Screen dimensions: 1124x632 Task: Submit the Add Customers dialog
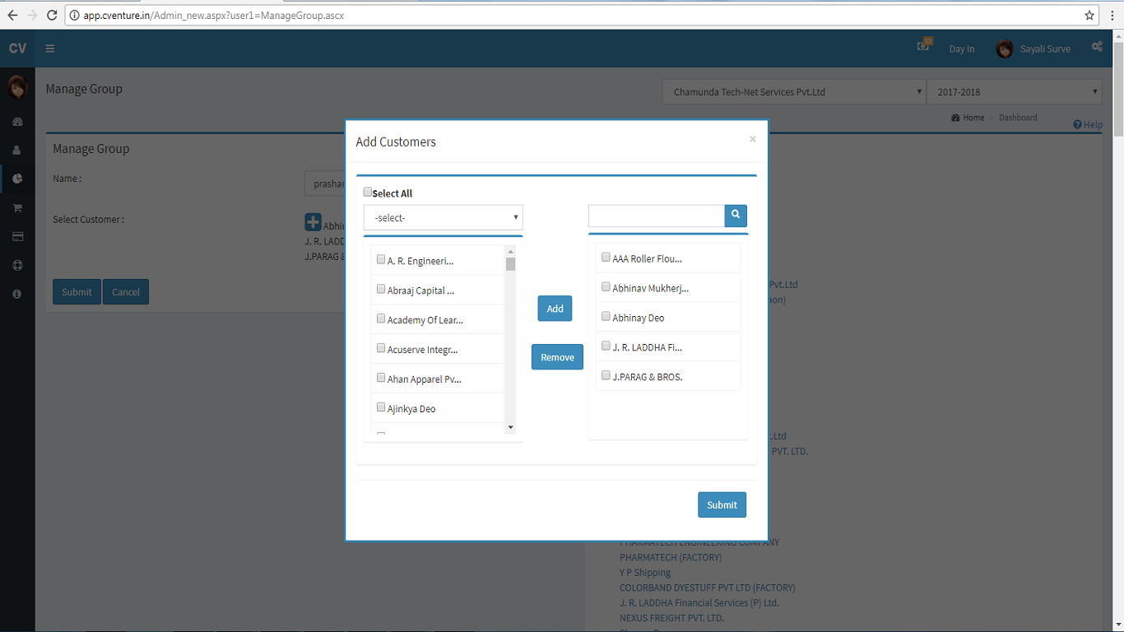722,504
